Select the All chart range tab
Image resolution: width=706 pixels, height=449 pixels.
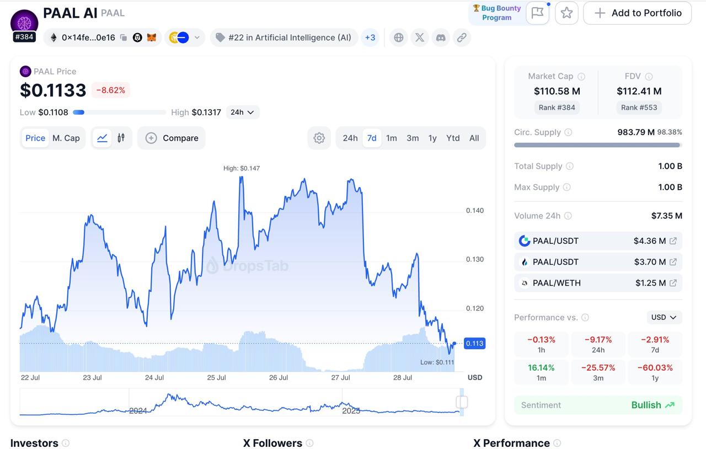[474, 138]
